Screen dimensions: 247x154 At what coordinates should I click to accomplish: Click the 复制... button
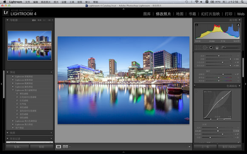click(x=17, y=147)
